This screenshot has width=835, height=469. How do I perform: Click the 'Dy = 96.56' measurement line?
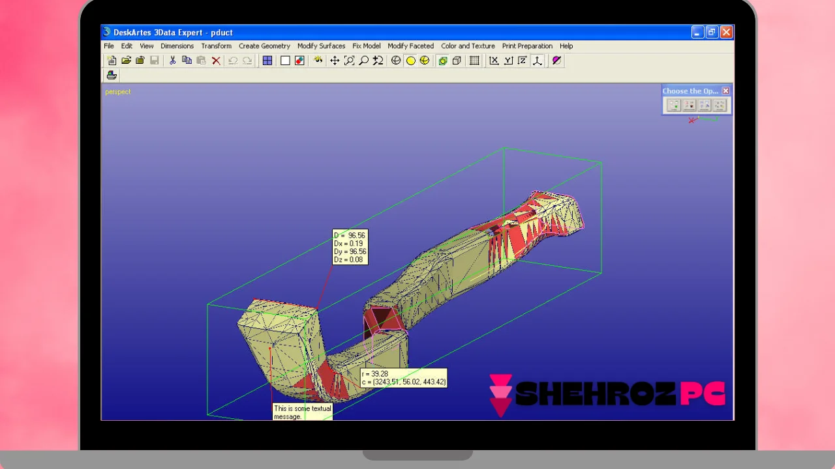[350, 251]
